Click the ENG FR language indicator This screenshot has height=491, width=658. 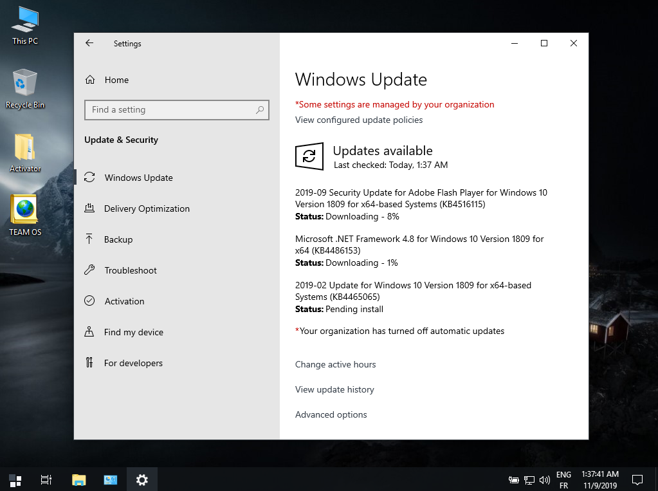(x=563, y=479)
